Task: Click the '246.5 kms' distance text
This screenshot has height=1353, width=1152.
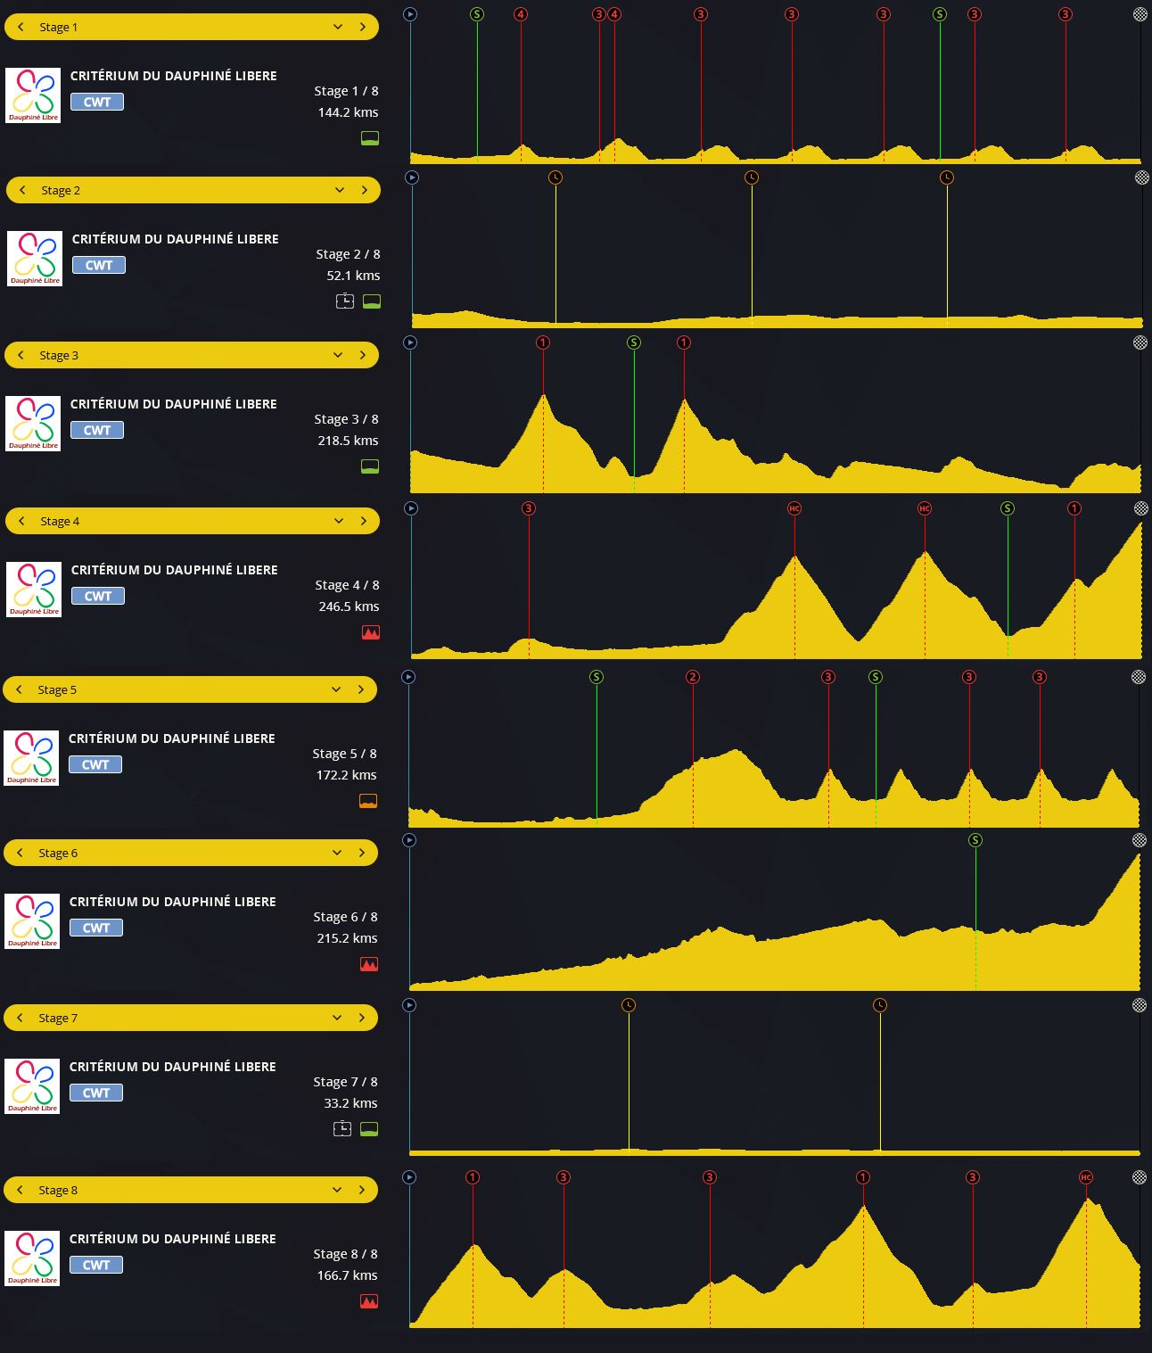Action: click(349, 606)
